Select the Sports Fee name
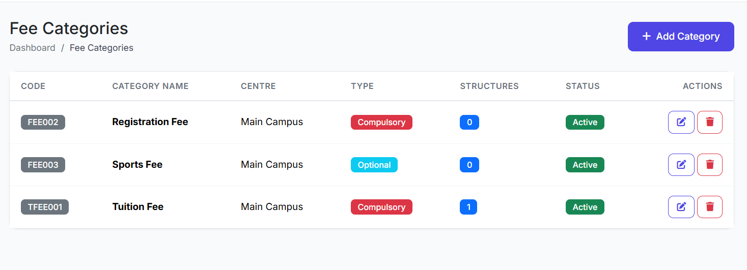The width and height of the screenshot is (747, 270). tap(137, 165)
